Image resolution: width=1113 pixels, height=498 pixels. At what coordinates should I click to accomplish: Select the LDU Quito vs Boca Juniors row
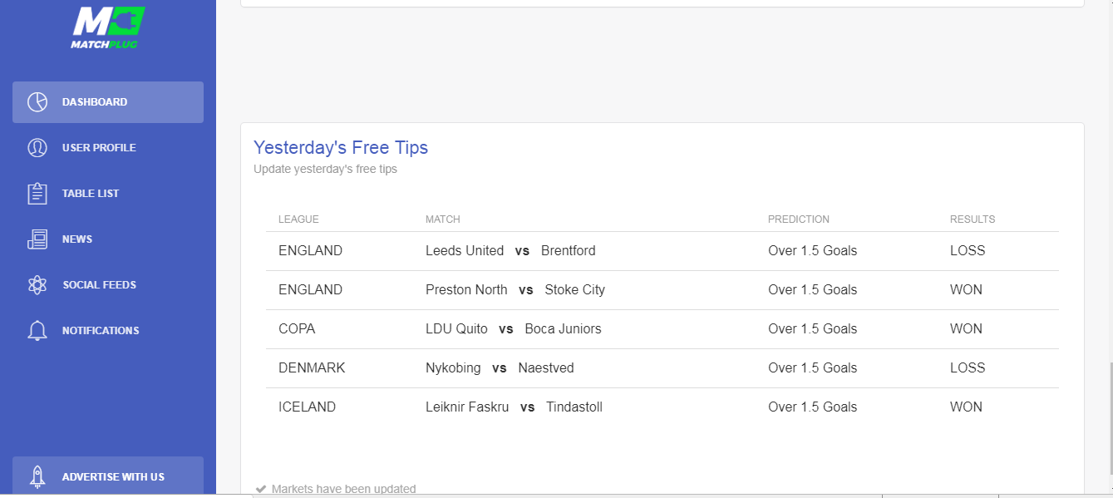point(662,329)
